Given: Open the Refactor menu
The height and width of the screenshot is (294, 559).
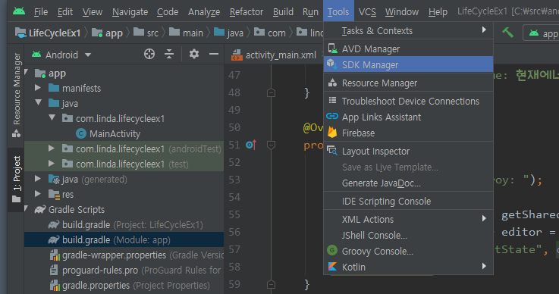Looking at the screenshot, I should click(247, 12).
